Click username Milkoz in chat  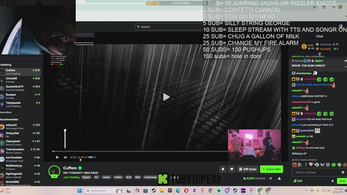point(295,96)
